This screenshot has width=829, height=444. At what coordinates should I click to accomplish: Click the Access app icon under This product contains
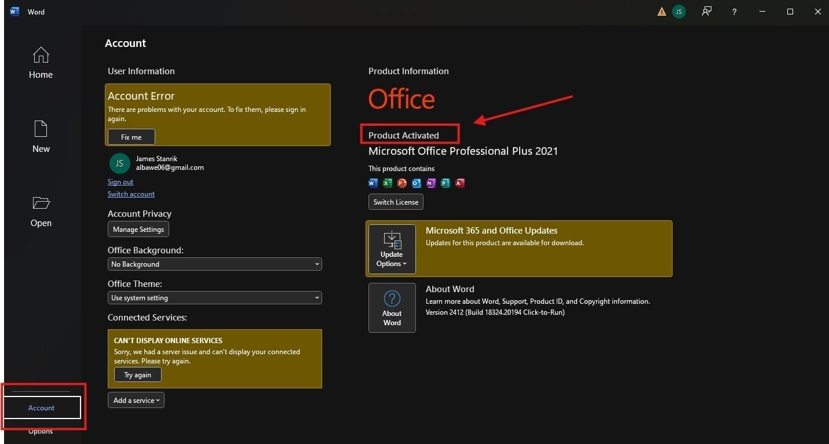pos(460,183)
